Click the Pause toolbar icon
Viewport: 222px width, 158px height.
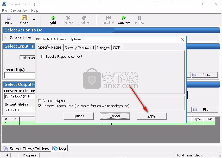coord(139,18)
